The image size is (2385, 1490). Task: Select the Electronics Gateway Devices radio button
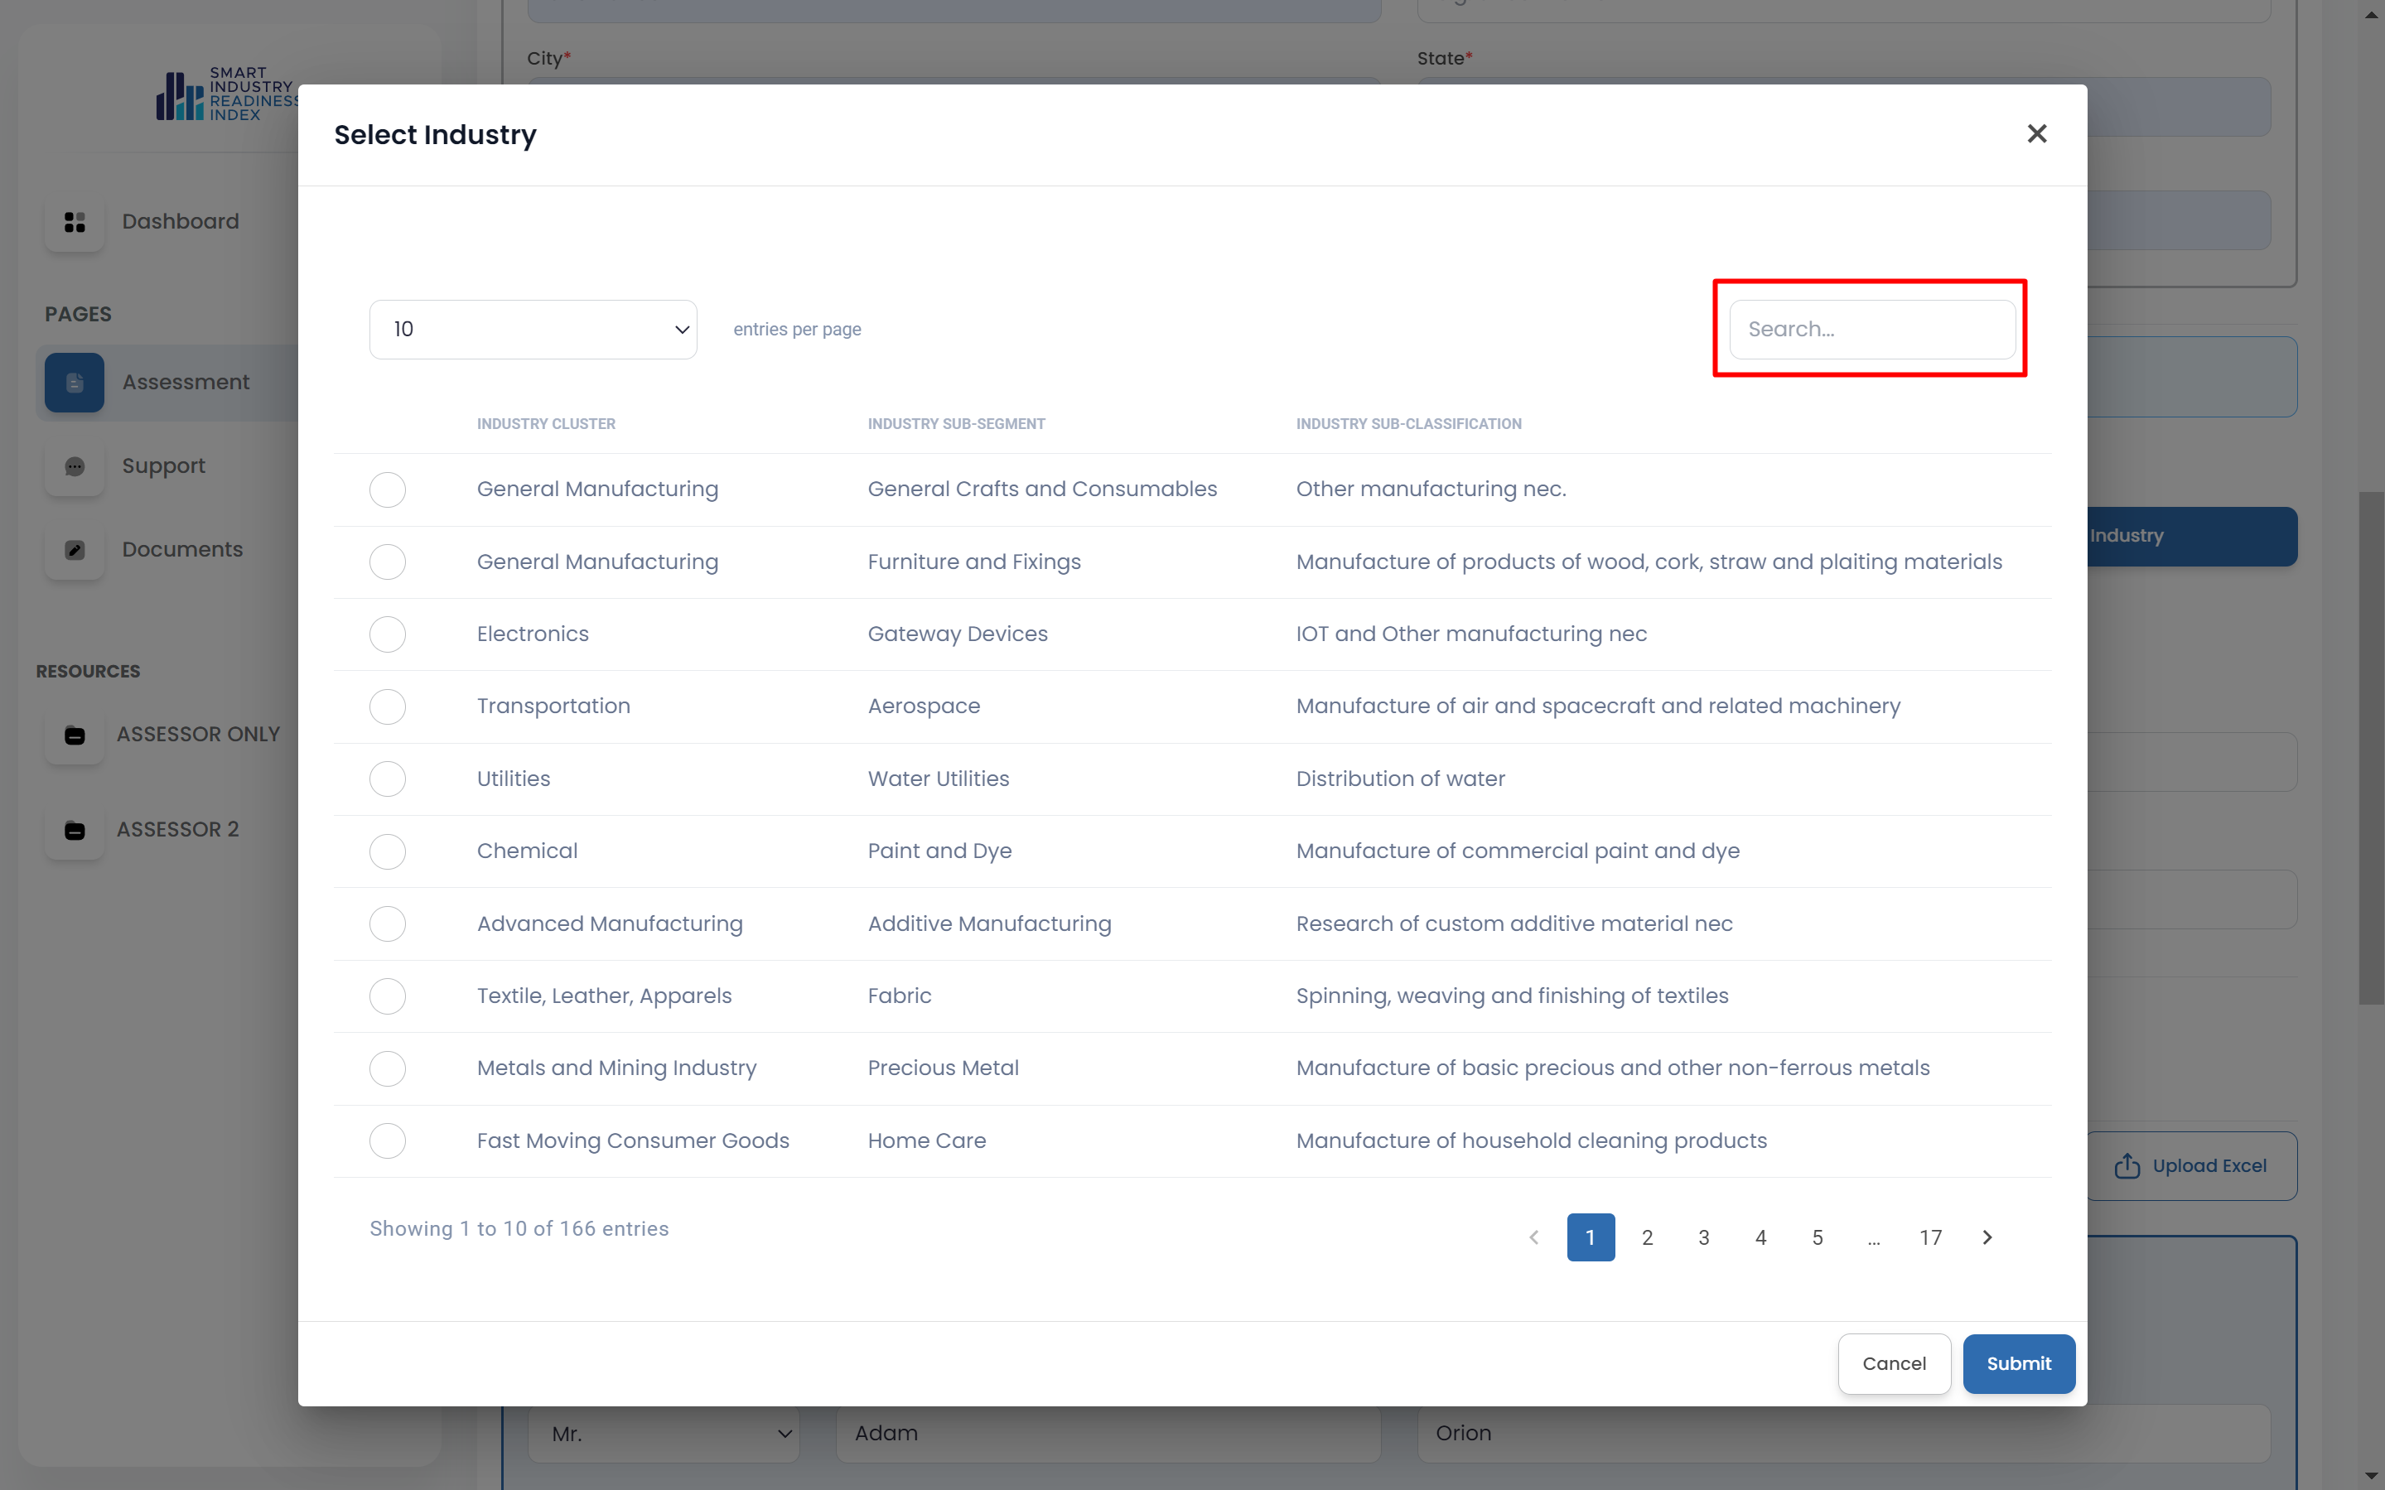tap(388, 634)
